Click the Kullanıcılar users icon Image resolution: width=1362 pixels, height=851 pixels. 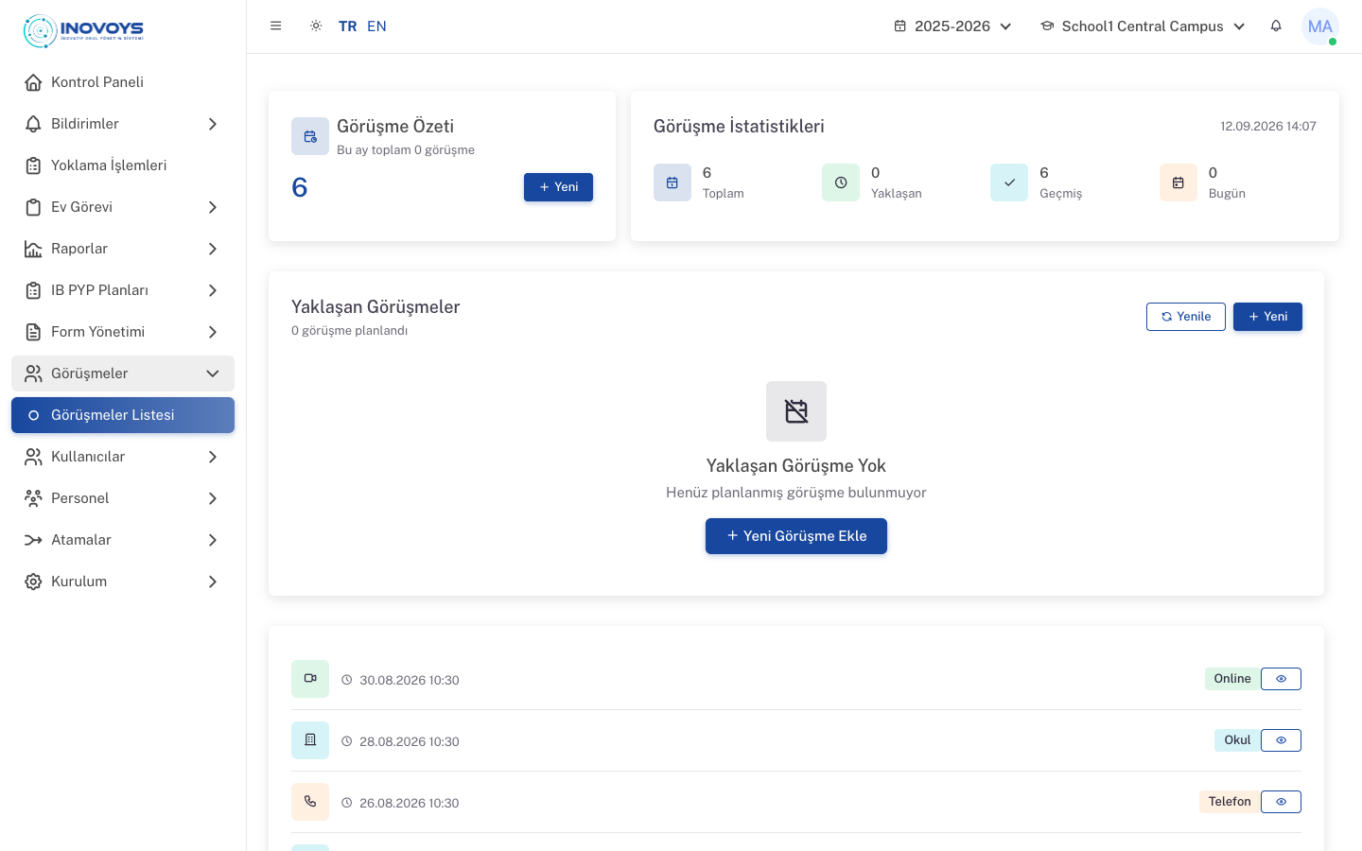coord(33,457)
